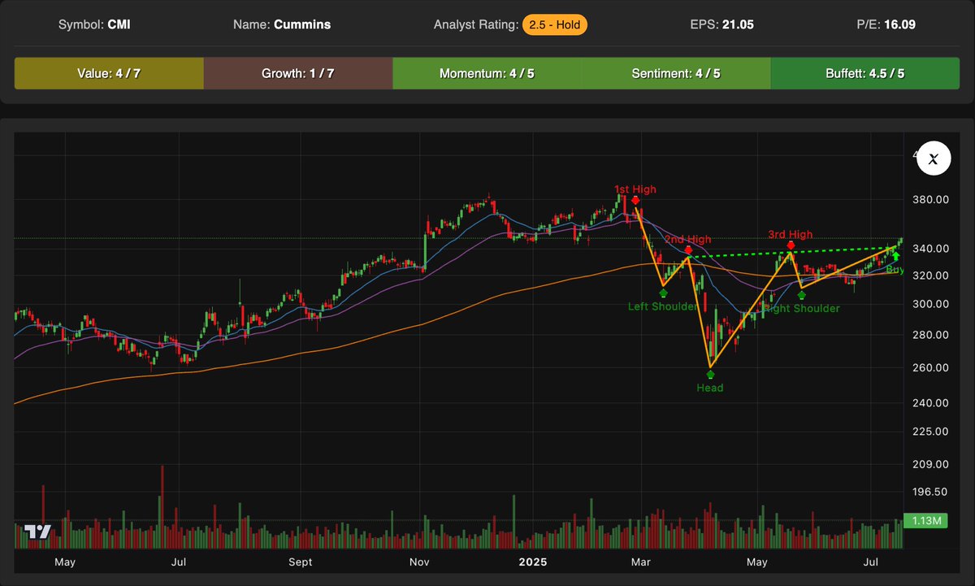Click the 1.13M volume label

tap(925, 523)
